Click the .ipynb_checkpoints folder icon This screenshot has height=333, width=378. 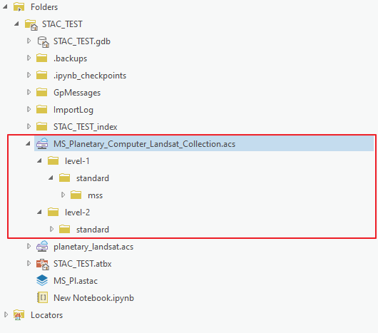coord(41,76)
